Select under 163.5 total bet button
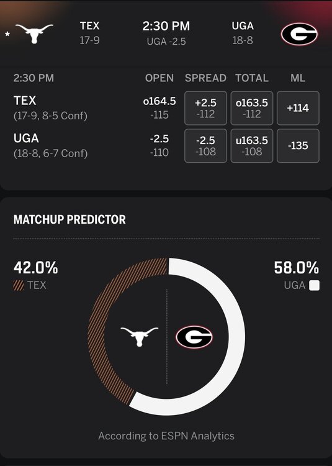This screenshot has height=466, width=332. [x=252, y=145]
